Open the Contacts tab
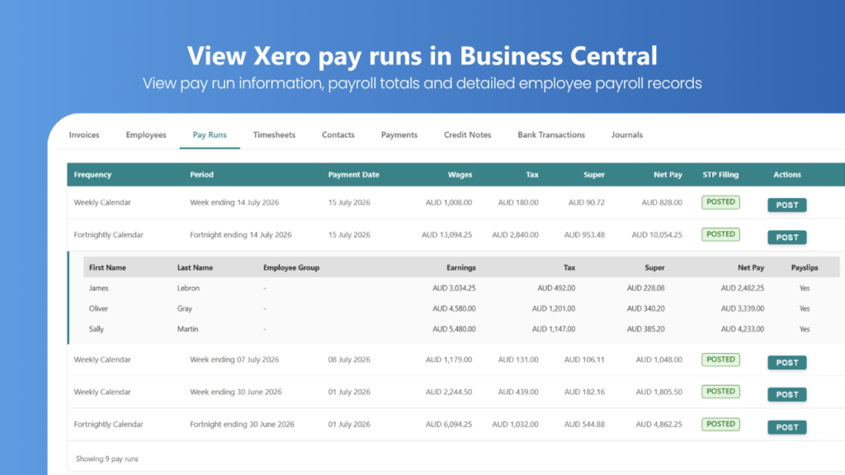Viewport: 845px width, 475px height. (x=338, y=134)
